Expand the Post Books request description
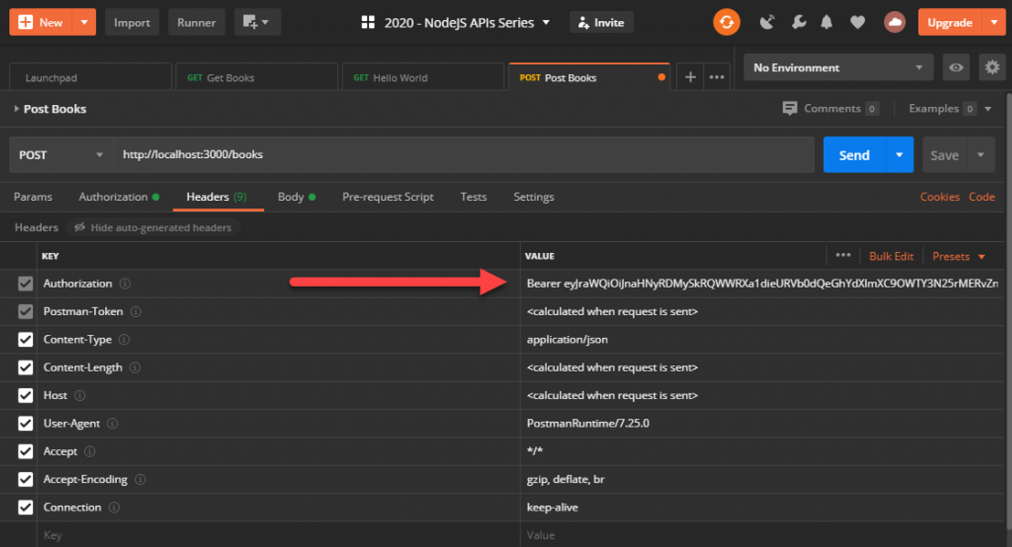Viewport: 1012px width, 547px height. coord(16,109)
